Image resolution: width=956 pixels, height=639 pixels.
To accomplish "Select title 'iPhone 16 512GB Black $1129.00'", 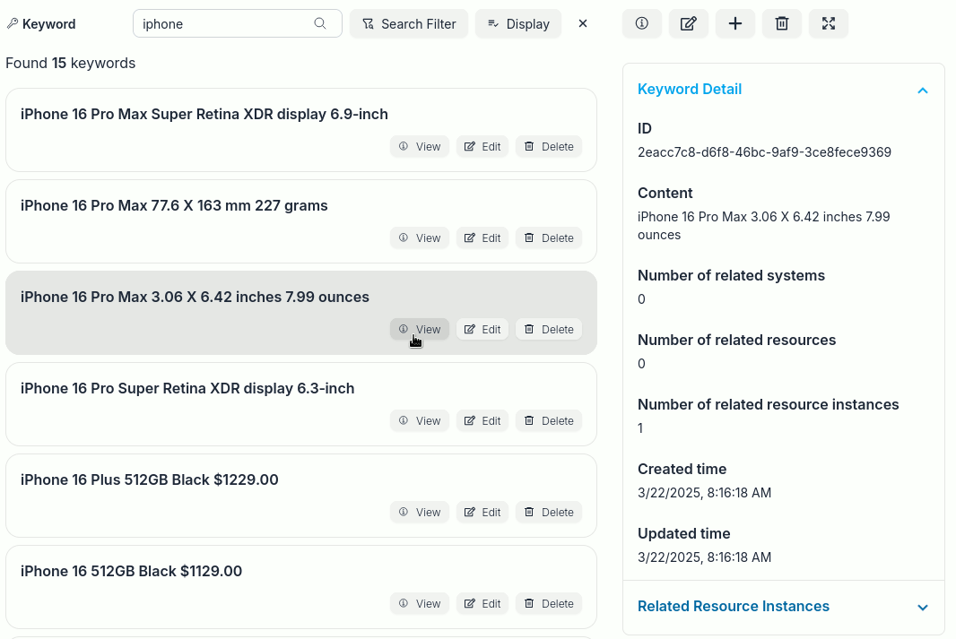I will click(x=131, y=572).
